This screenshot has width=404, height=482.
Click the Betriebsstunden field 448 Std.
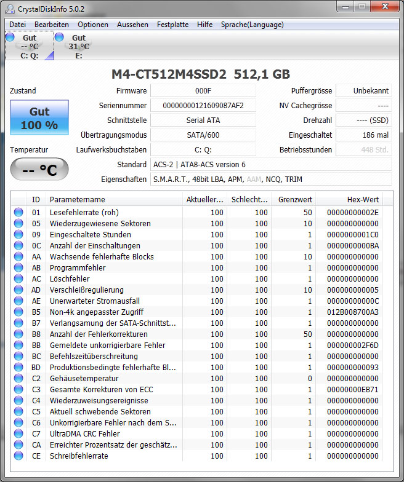[x=363, y=150]
